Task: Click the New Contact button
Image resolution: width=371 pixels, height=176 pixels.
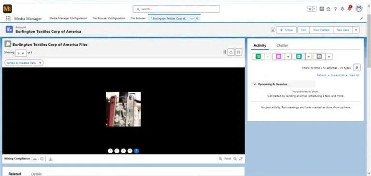Action: click(x=321, y=30)
